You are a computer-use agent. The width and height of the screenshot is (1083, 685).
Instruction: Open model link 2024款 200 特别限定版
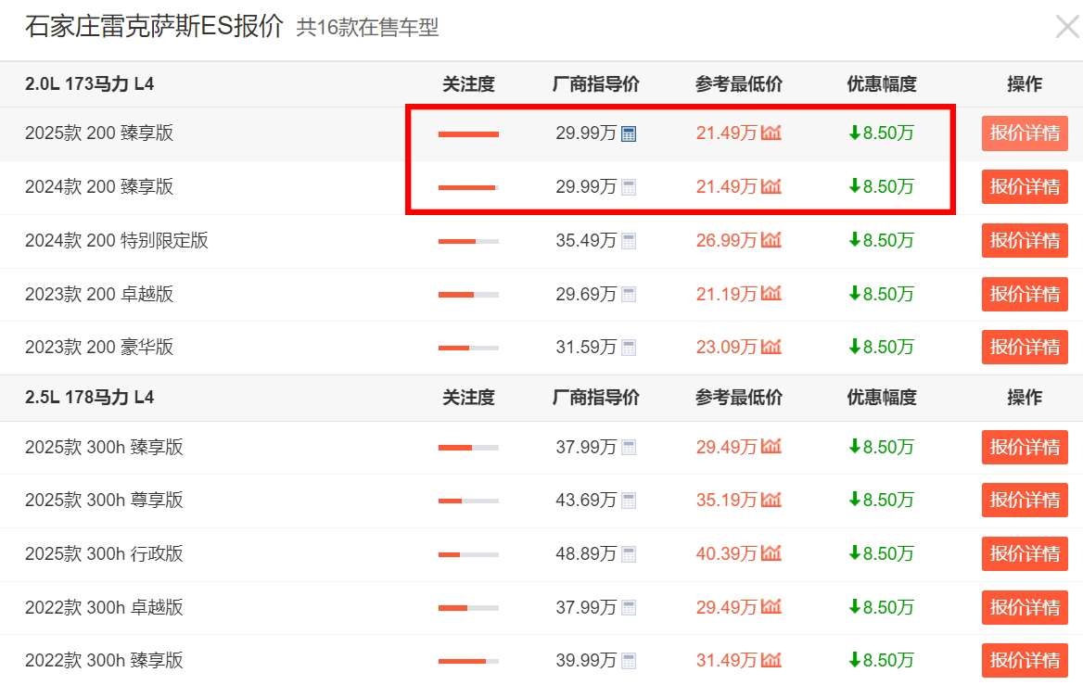(117, 241)
